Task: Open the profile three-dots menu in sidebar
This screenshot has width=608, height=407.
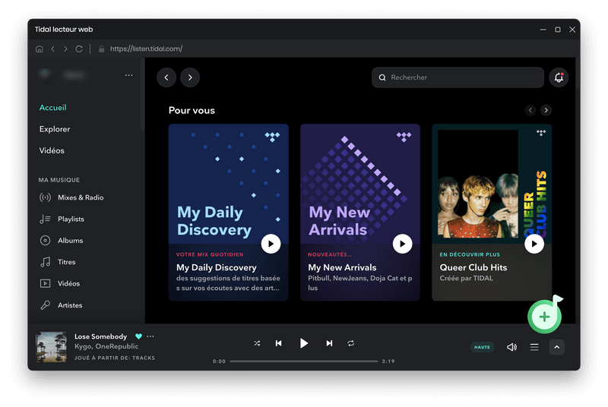Action: [128, 75]
